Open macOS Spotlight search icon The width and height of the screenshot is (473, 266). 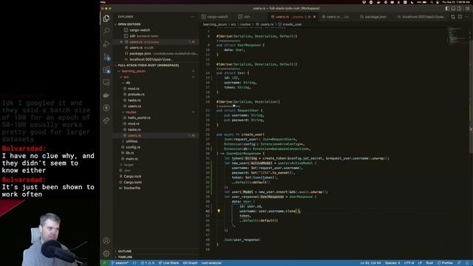[432, 2]
